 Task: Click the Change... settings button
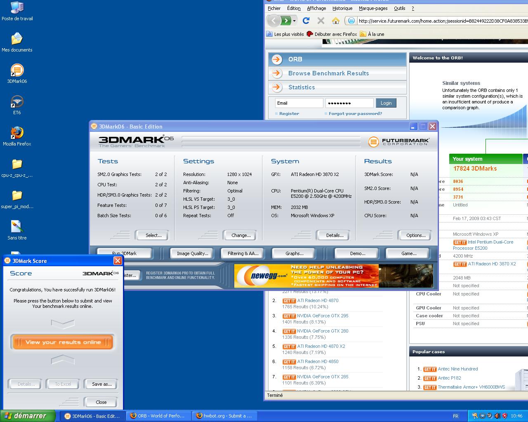coord(240,235)
